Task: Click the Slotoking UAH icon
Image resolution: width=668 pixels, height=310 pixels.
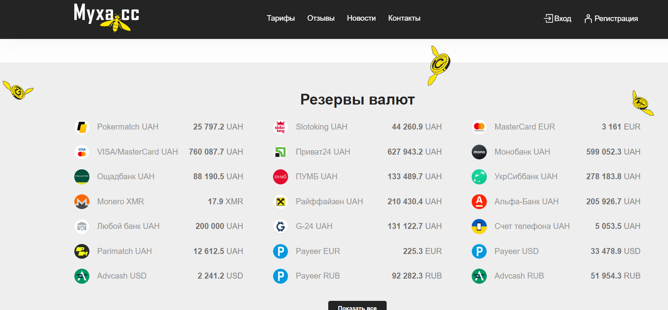Action: [281, 127]
